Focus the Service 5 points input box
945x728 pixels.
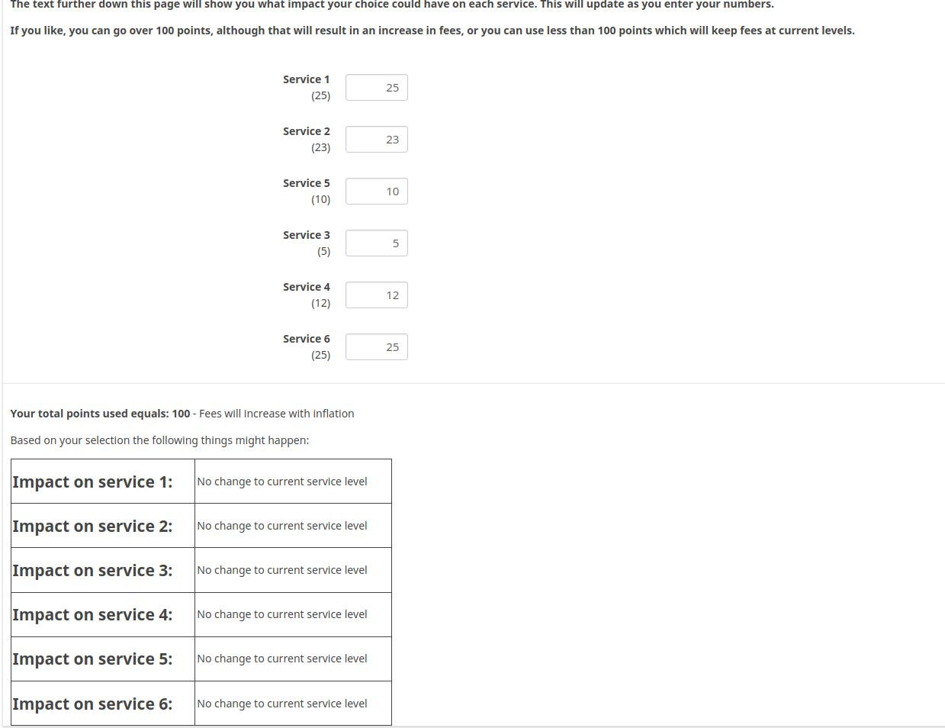pos(377,192)
